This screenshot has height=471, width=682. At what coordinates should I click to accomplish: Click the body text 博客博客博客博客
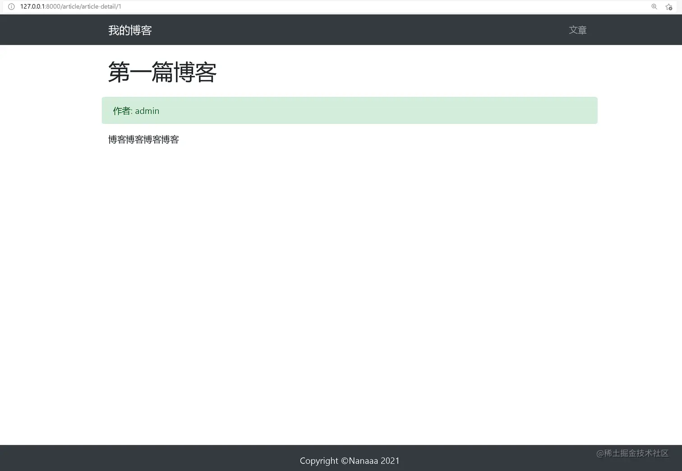pos(143,140)
